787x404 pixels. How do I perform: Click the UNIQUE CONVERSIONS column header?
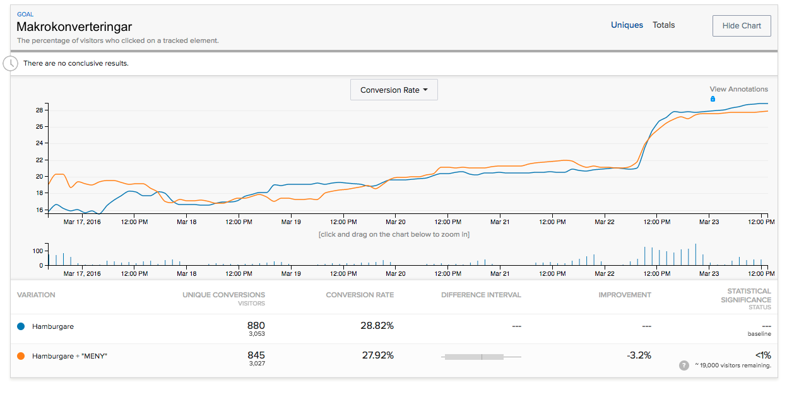click(224, 295)
